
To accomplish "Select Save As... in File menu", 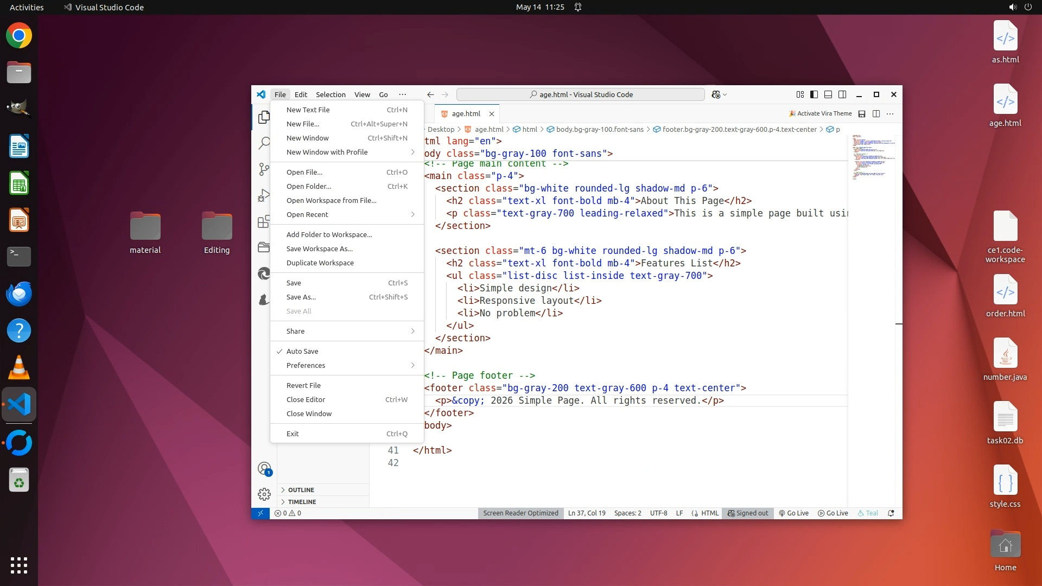I will tap(301, 297).
